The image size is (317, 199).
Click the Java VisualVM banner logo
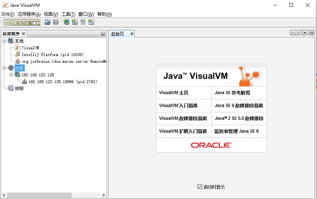point(211,76)
